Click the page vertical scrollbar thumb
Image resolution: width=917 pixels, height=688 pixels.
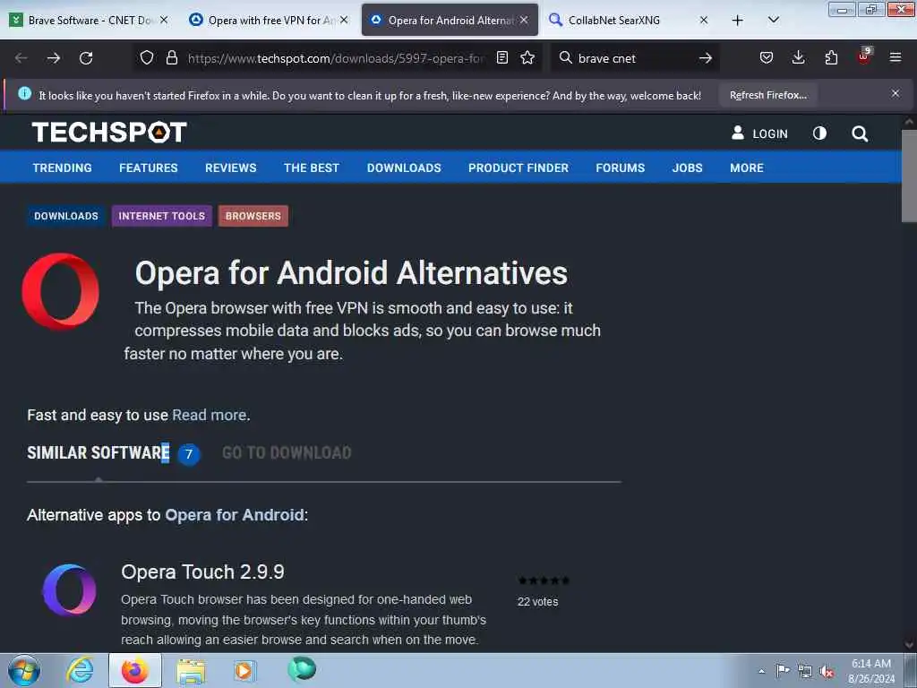[909, 176]
